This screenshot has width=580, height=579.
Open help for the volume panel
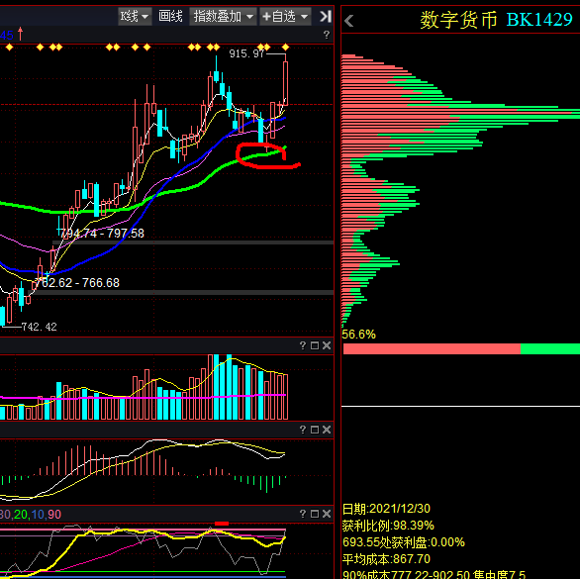point(303,345)
